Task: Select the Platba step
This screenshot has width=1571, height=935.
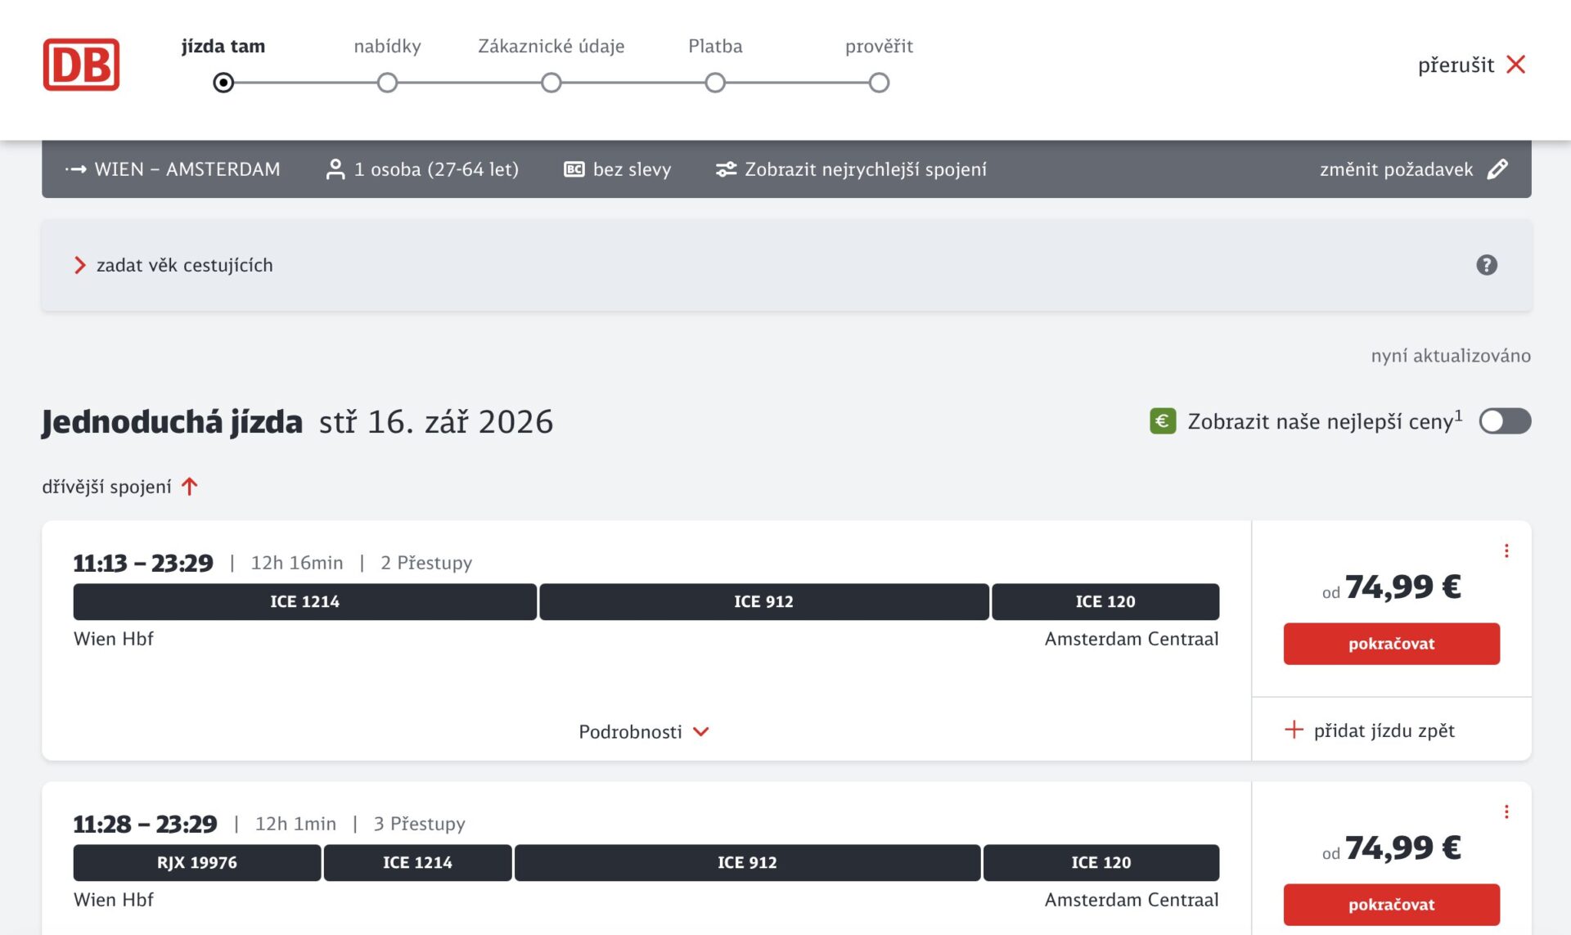Action: [x=715, y=47]
